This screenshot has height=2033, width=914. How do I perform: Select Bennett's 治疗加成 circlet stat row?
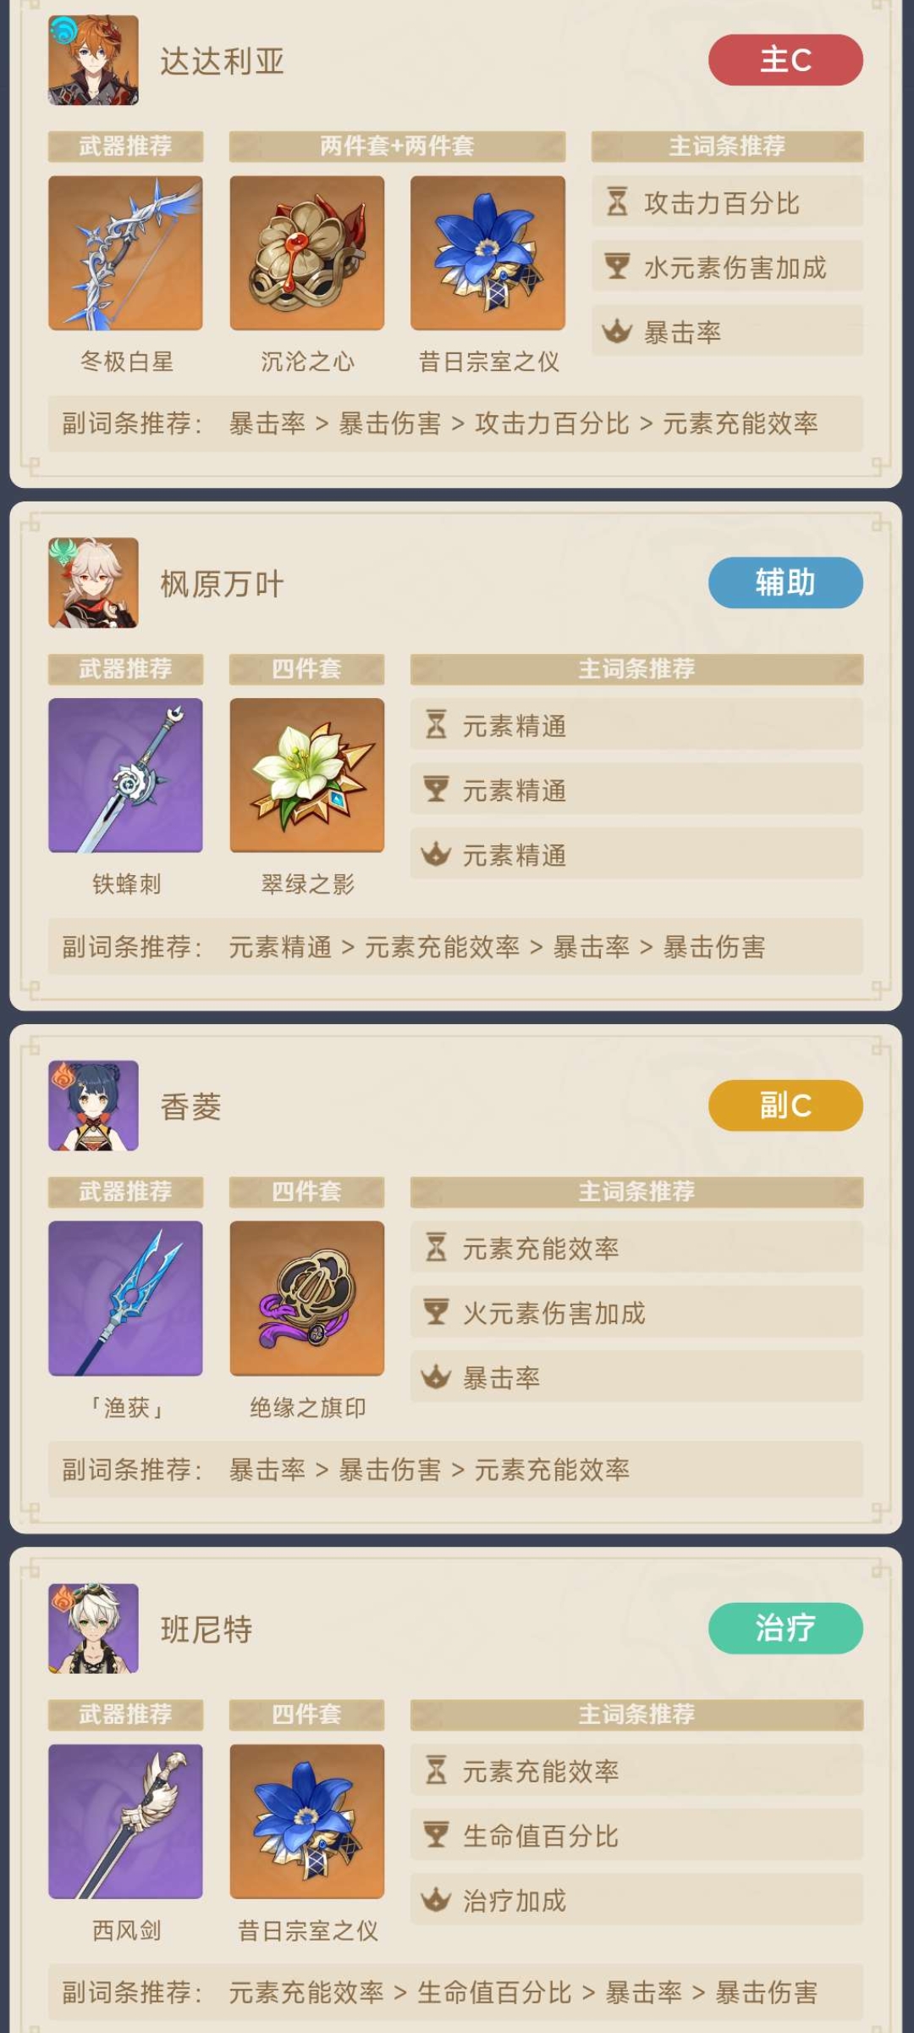pyautogui.click(x=636, y=1899)
